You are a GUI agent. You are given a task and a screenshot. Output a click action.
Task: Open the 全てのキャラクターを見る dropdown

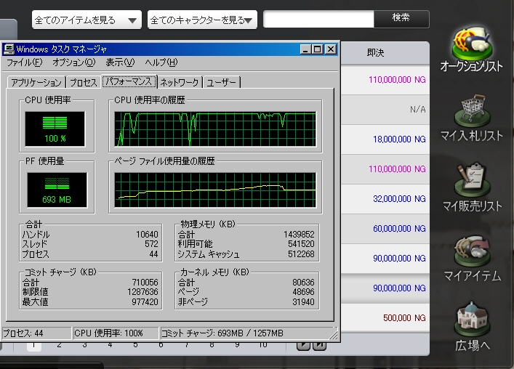tap(202, 20)
